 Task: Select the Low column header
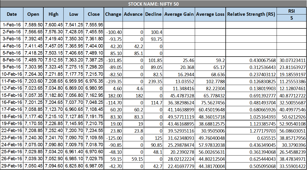(74, 14)
